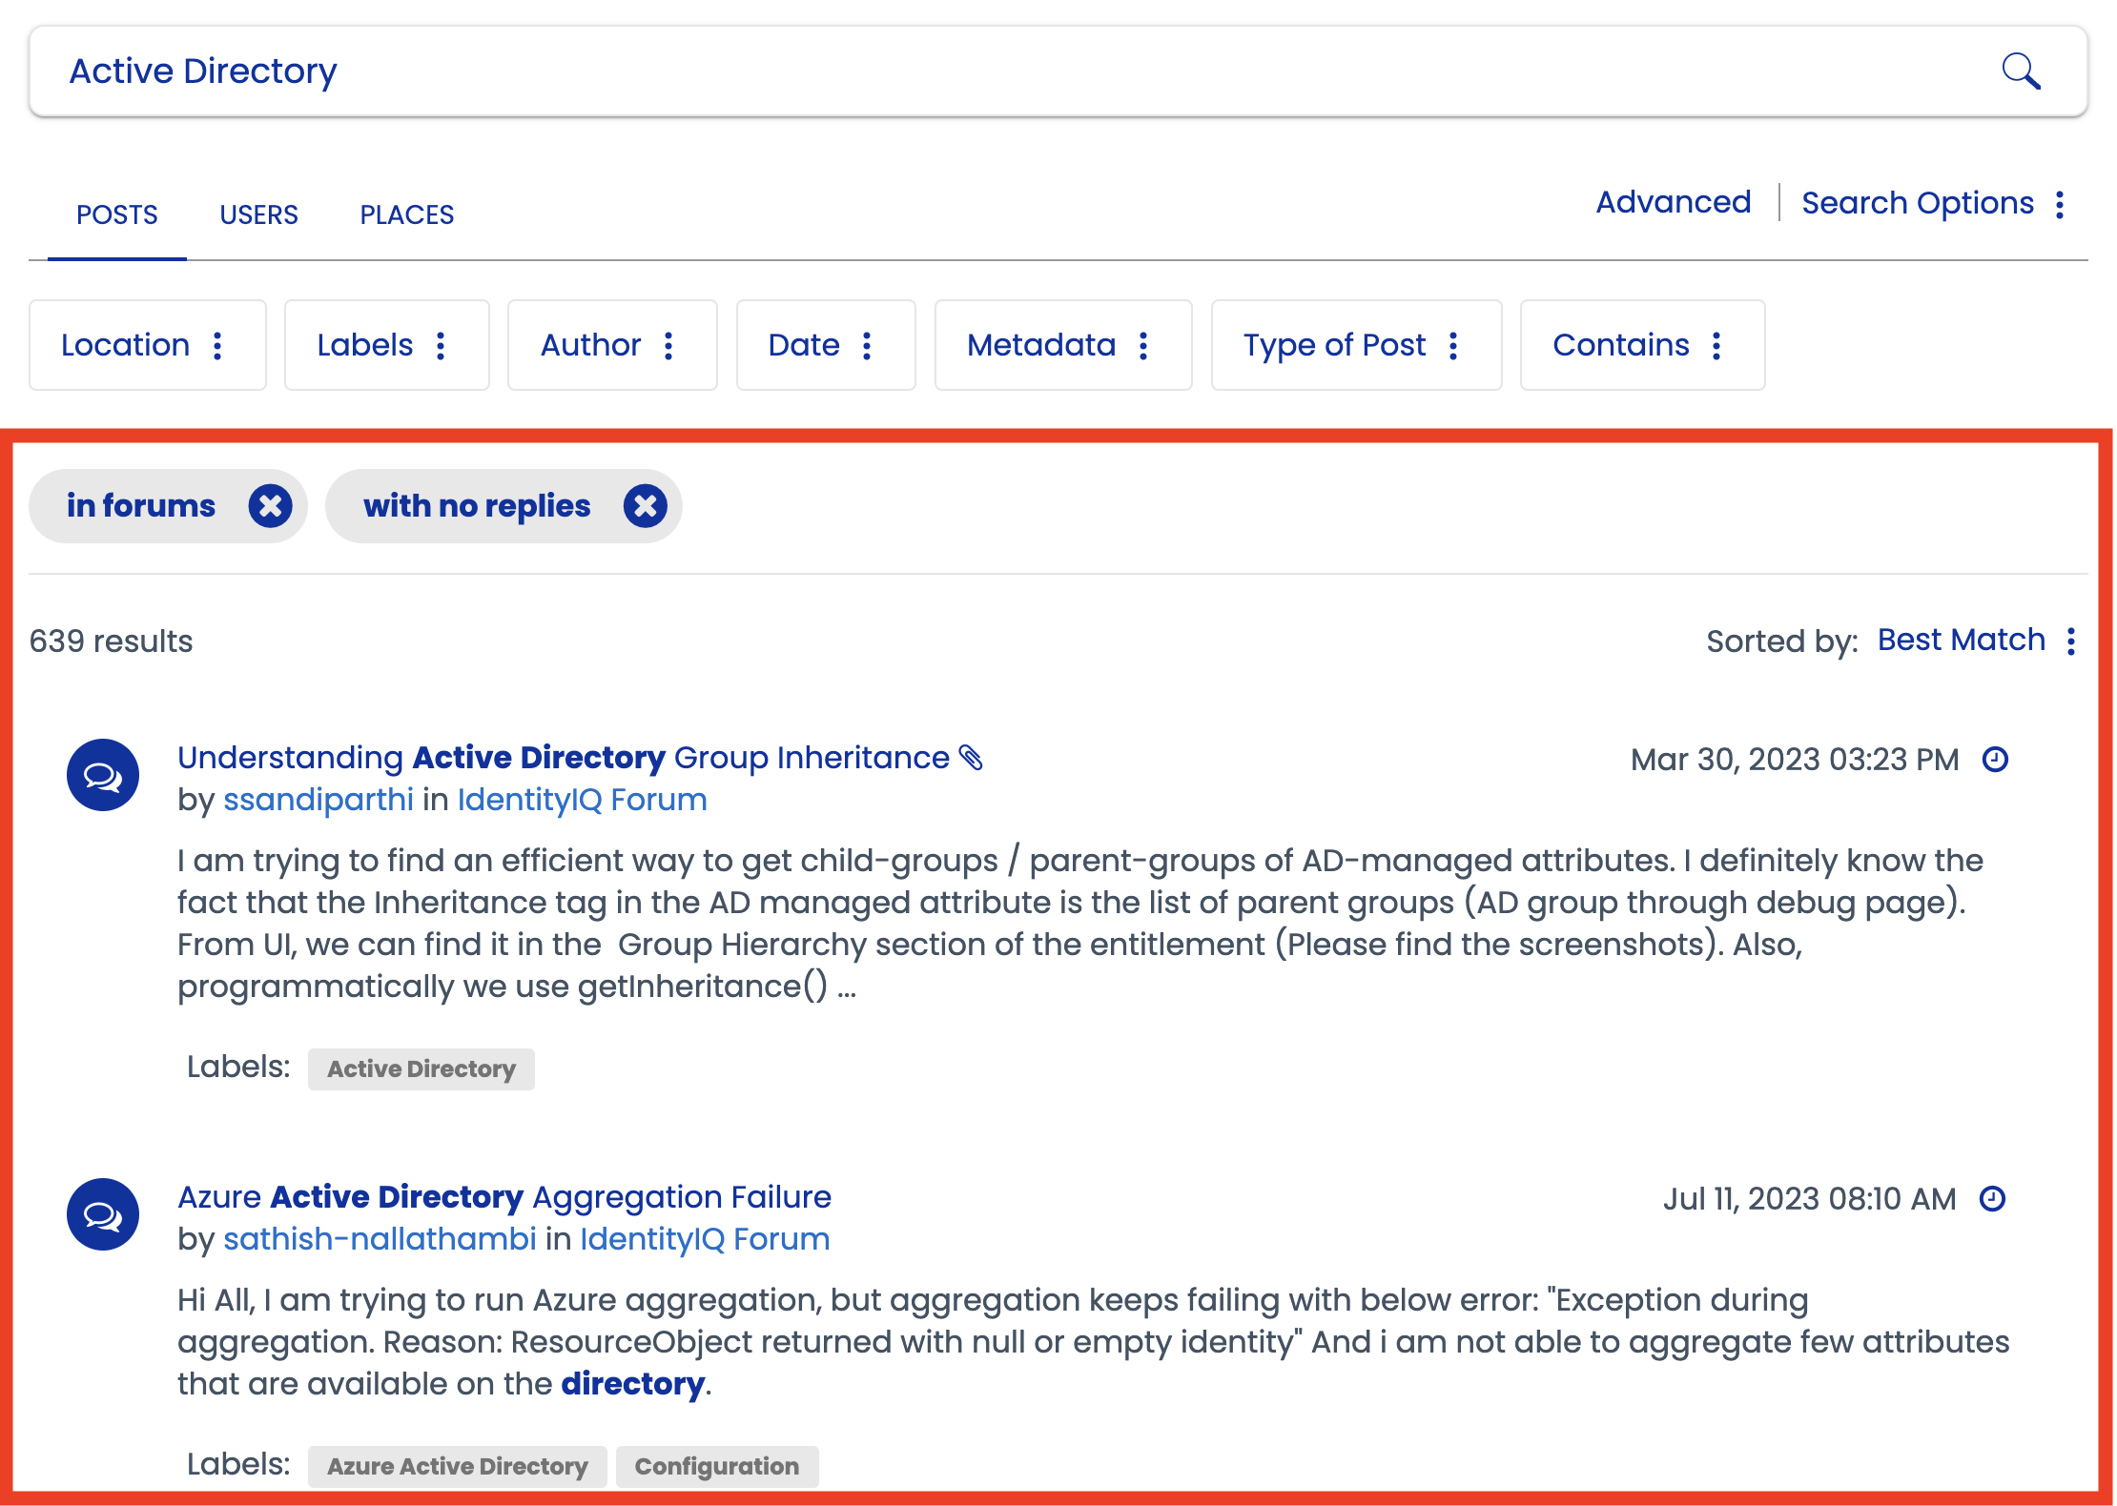Remove the "in forums" filter chip
Viewport: 2117px width, 1506px height.
click(271, 505)
